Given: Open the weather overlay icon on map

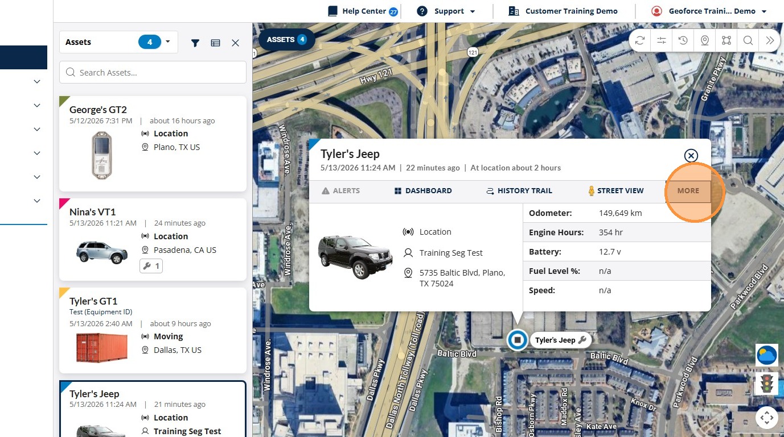Looking at the screenshot, I should (x=766, y=355).
